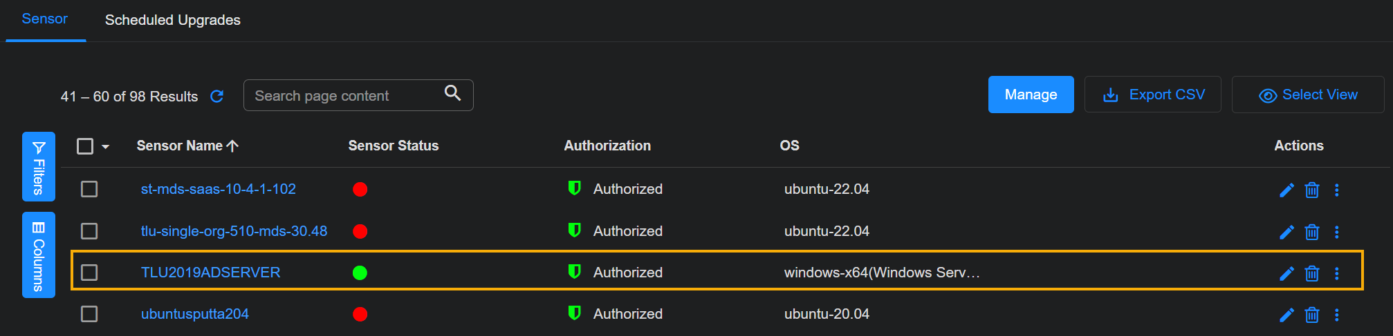Edit the st-mds-saas-10-4-1-102 sensor
1393x336 pixels.
[x=1286, y=190]
